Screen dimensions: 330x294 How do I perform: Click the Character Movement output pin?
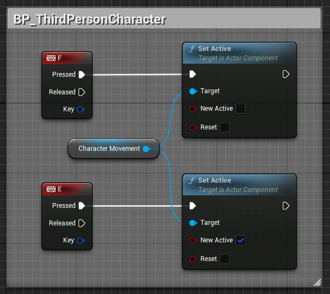coord(147,149)
